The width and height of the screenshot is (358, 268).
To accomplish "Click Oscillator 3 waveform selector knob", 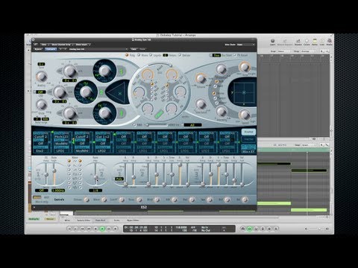I will [x=104, y=113].
